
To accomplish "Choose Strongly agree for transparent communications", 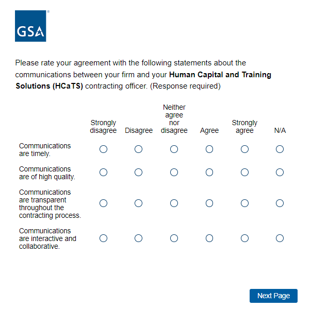I will pyautogui.click(x=244, y=203).
